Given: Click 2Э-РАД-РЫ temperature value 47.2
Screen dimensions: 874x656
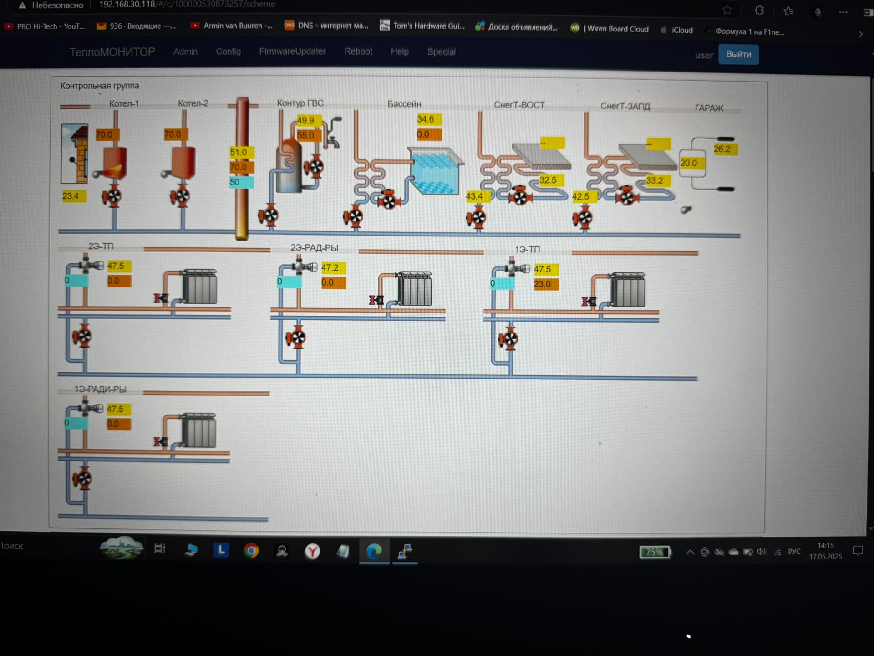Looking at the screenshot, I should coord(333,267).
